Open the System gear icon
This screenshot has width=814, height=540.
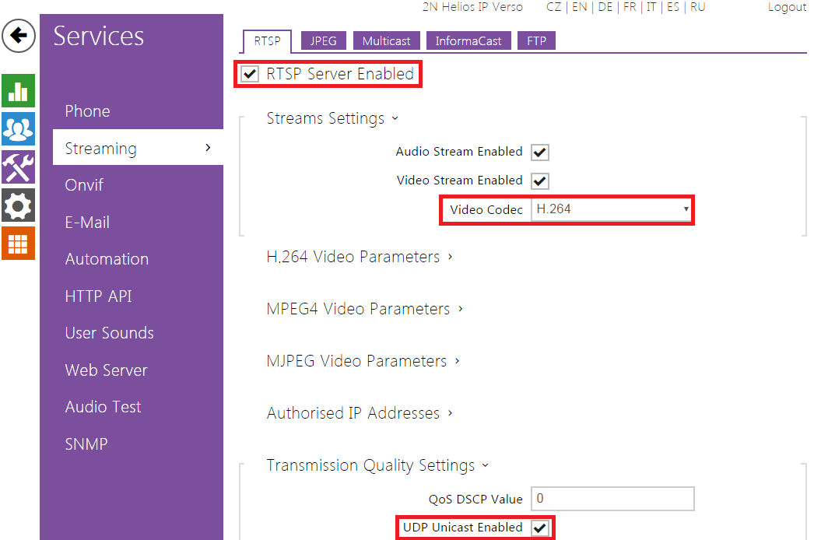click(x=18, y=205)
